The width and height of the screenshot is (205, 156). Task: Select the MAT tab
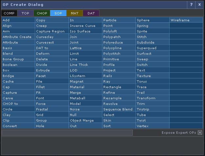click(74, 13)
